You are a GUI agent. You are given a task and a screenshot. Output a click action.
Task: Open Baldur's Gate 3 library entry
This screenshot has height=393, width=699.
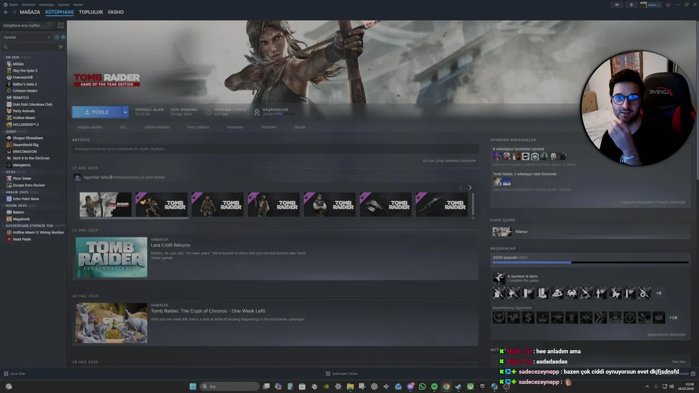(x=25, y=84)
